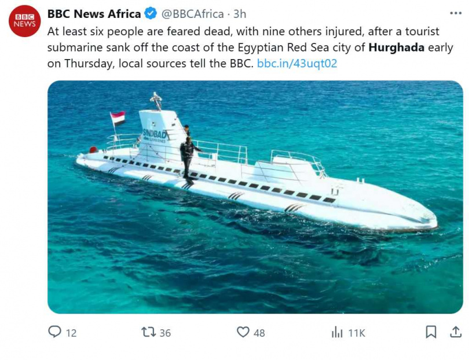Click the reply speech bubble icon
The image size is (469, 360).
(x=55, y=332)
